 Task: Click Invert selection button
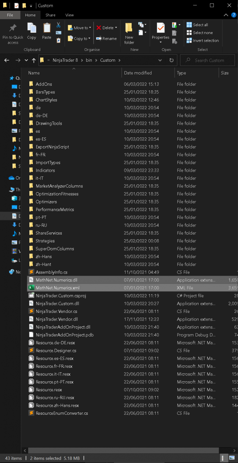click(202, 41)
